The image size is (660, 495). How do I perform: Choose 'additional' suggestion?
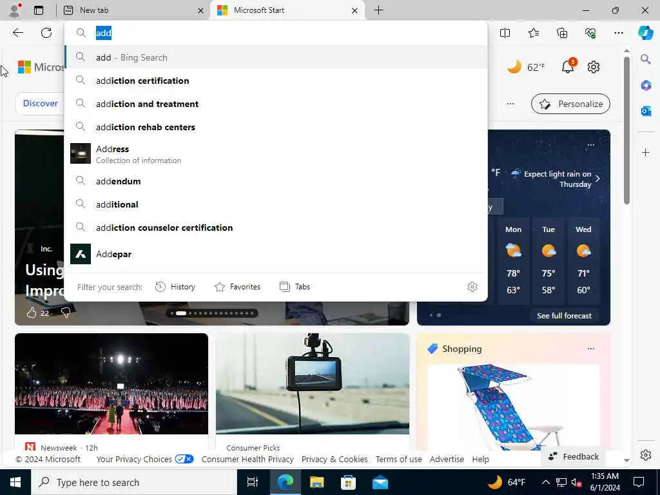point(276,204)
